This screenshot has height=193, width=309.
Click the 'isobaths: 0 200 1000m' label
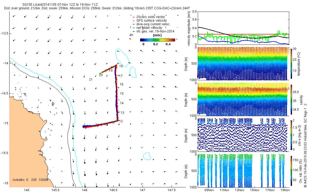[x=30, y=180]
